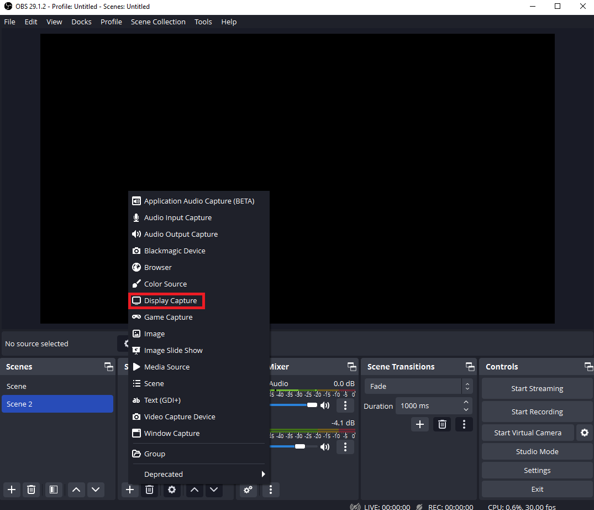This screenshot has width=594, height=510.
Task: Mute the top audio channel speaker
Action: 325,405
